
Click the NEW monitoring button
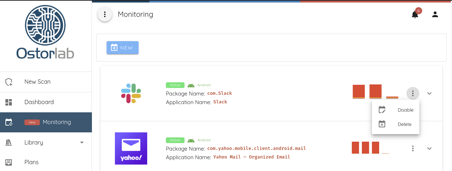tap(122, 48)
